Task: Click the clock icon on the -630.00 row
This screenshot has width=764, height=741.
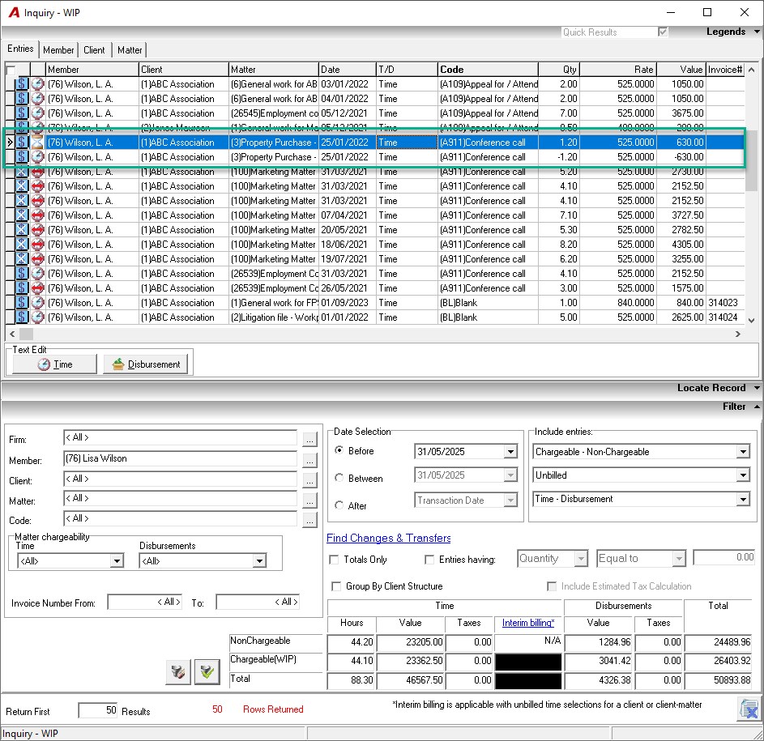Action: click(37, 157)
